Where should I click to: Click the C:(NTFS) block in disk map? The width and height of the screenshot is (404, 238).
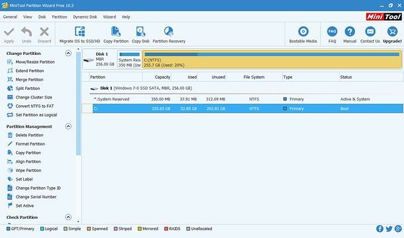point(272,59)
